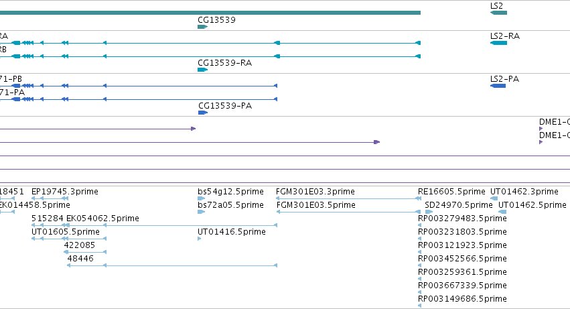Image resolution: width=570 pixels, height=309 pixels.
Task: Select the RE16605.5prime EST label
Action: [451, 192]
